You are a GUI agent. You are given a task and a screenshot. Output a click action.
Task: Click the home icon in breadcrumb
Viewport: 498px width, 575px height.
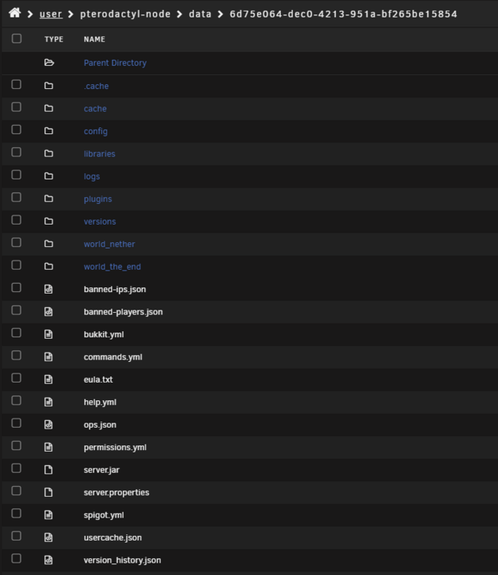tap(15, 13)
